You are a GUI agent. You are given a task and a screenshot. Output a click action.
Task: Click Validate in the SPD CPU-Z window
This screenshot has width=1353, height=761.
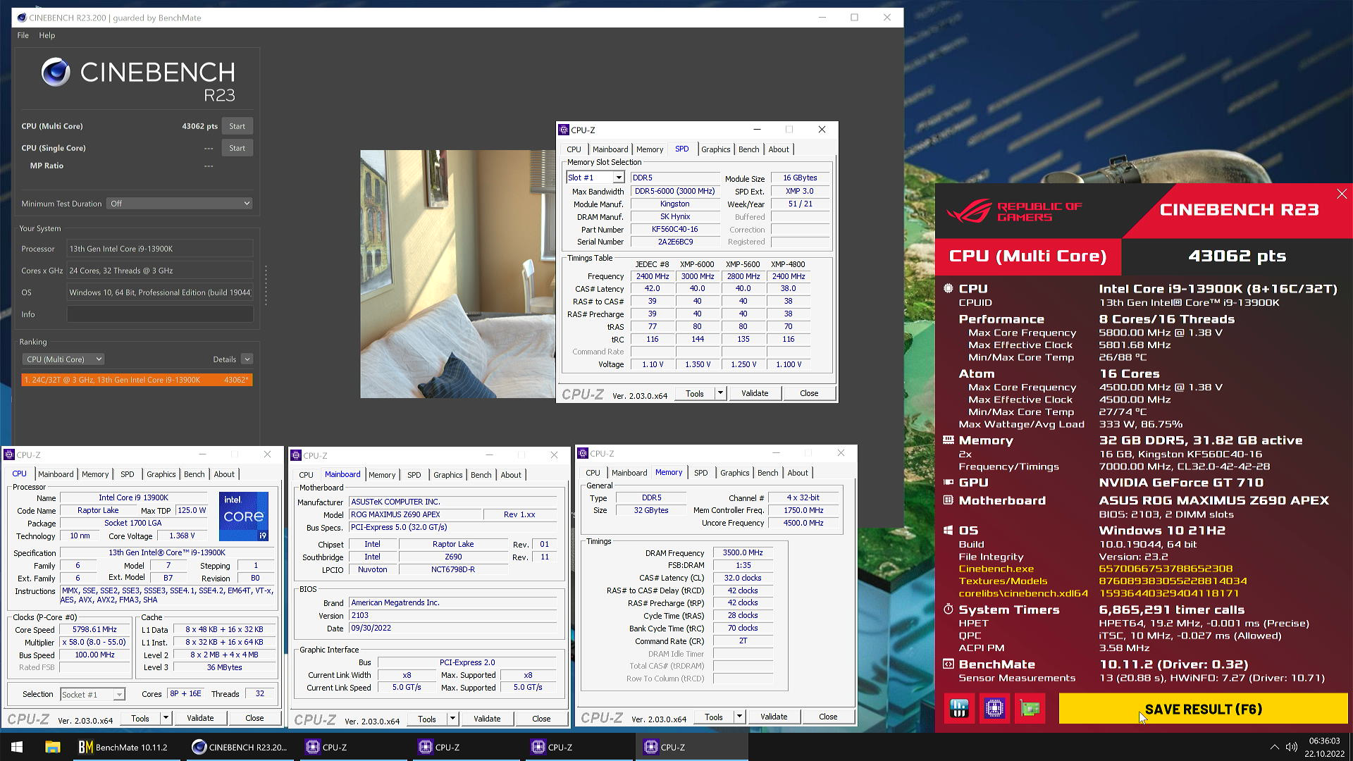pos(755,393)
